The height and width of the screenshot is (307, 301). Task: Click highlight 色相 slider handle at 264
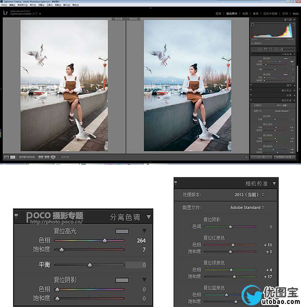[x=105, y=241]
